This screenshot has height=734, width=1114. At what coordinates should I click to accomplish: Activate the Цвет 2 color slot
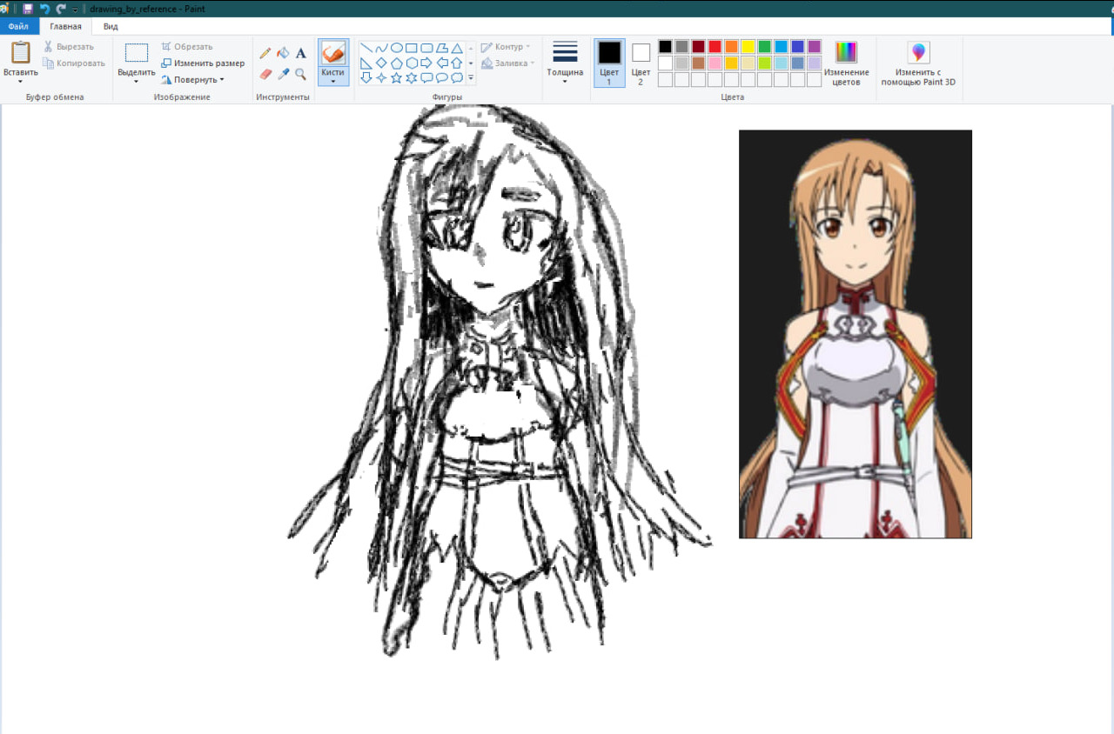641,63
